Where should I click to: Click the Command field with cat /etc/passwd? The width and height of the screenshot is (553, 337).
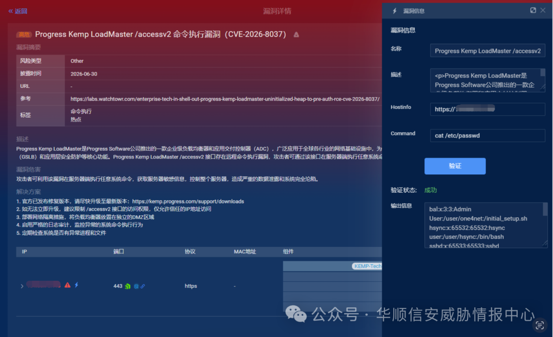pyautogui.click(x=487, y=136)
